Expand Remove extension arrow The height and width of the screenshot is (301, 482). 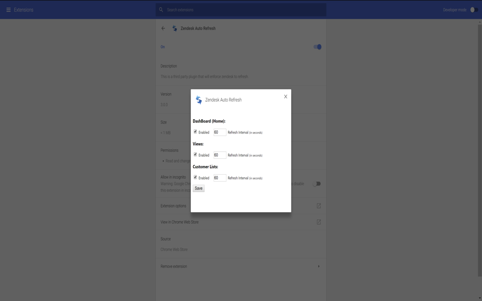(319, 266)
